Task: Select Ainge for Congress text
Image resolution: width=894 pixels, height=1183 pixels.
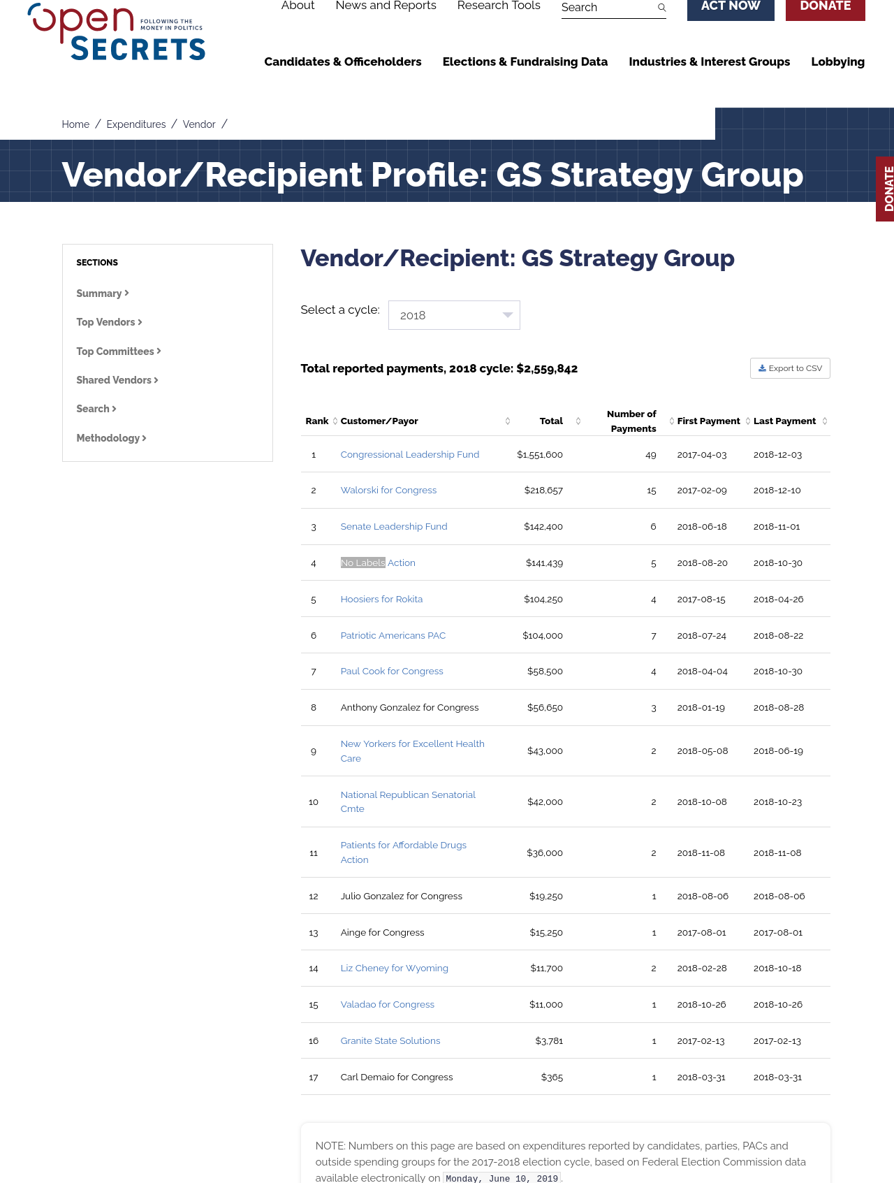Action: tap(382, 933)
